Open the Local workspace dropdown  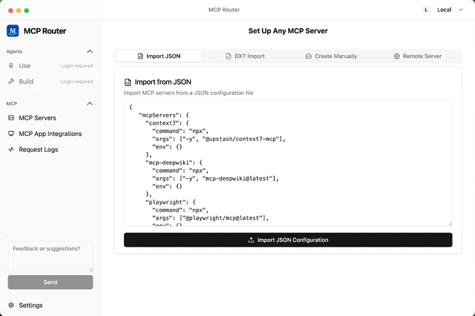point(449,10)
